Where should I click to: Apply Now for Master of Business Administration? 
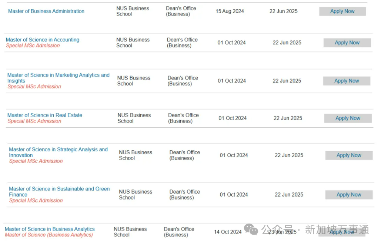(x=342, y=11)
